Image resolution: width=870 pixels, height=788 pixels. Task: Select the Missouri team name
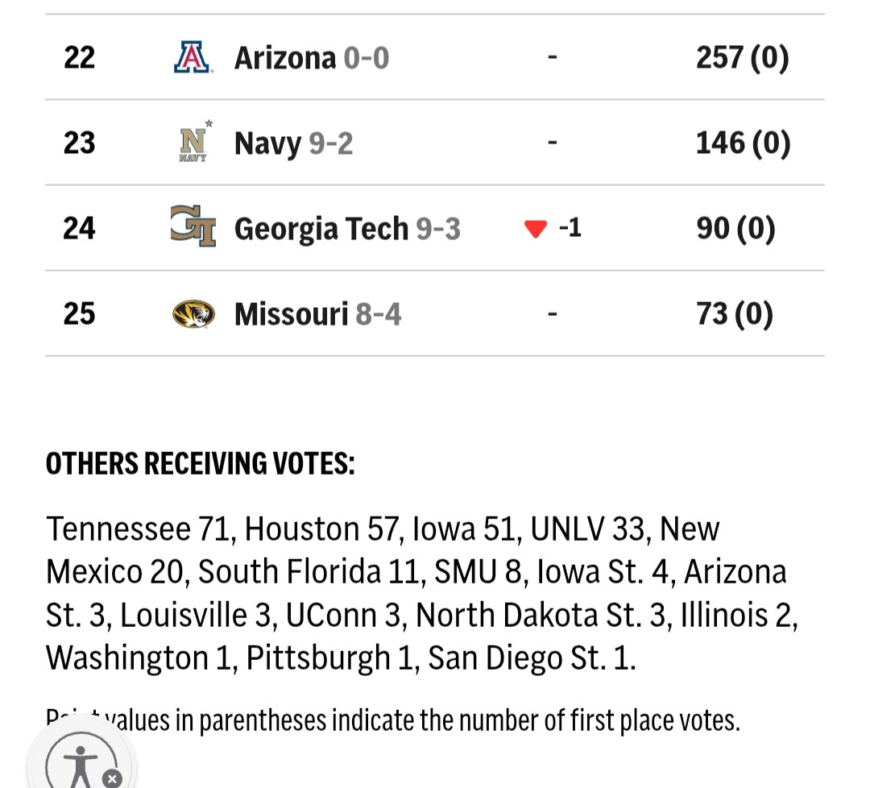click(291, 313)
